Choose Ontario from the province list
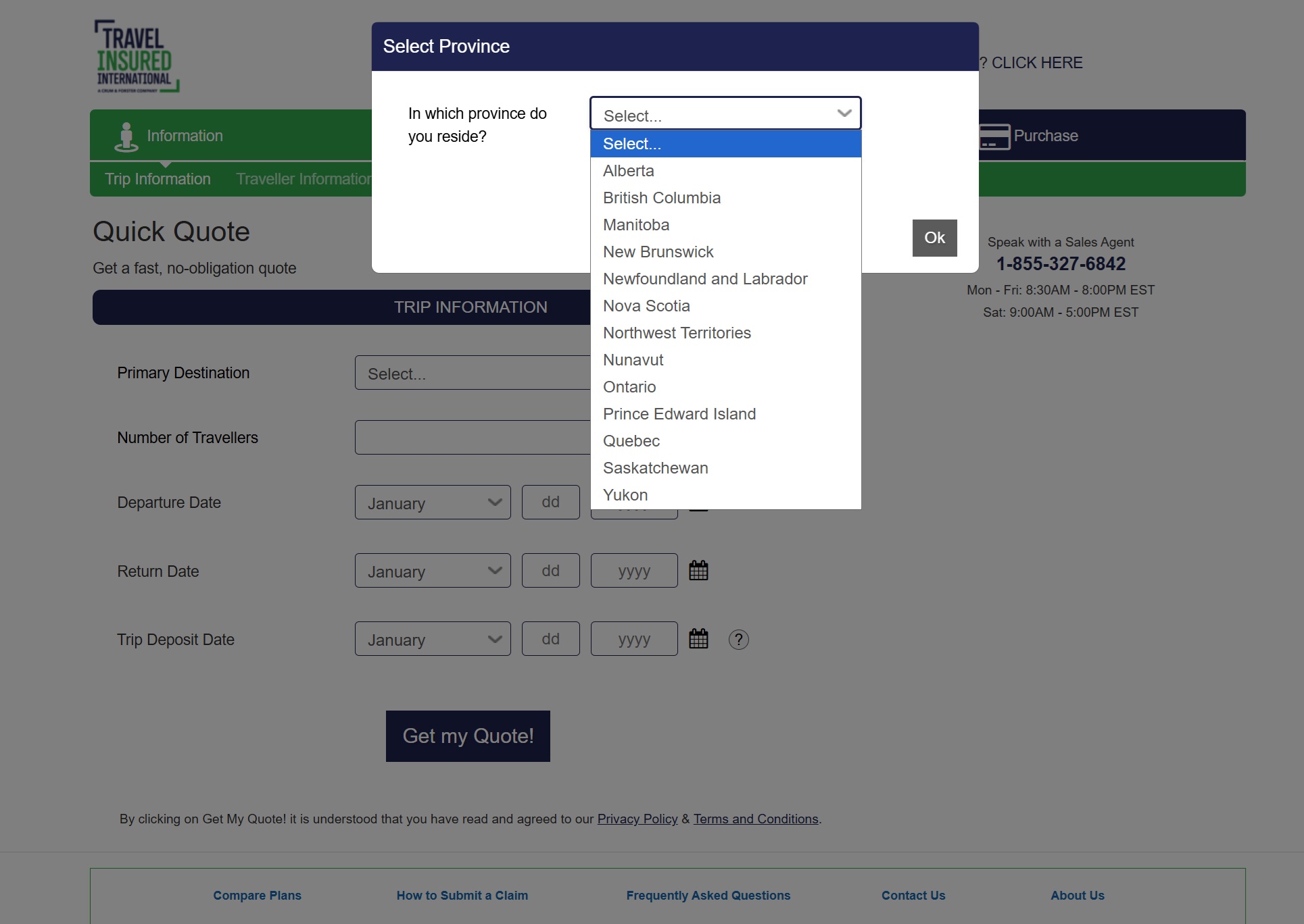The image size is (1304, 924). (x=629, y=387)
